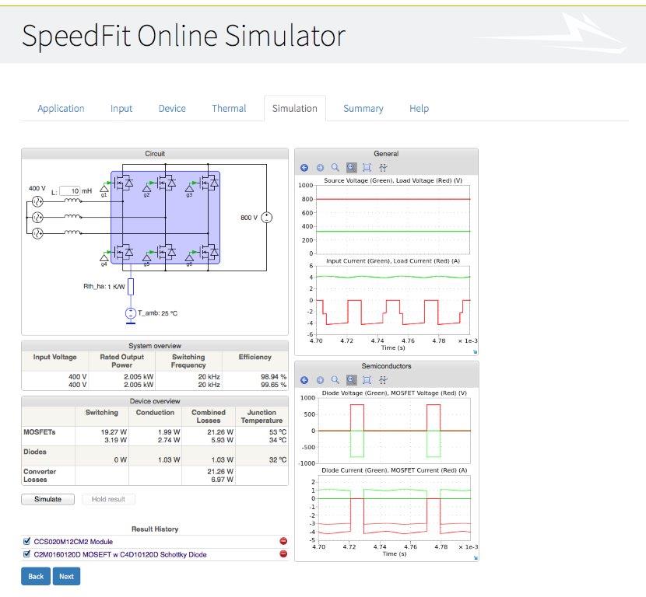Screen dimensions: 646x597
Task: View the Summary tab
Action: click(x=363, y=108)
